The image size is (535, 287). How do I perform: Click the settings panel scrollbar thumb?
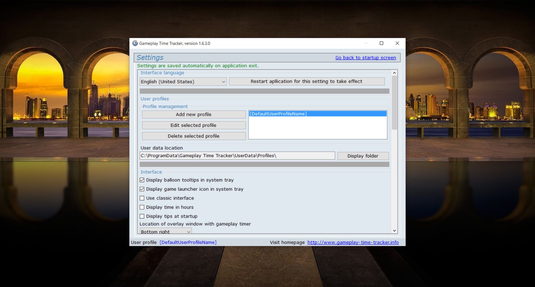point(394,103)
